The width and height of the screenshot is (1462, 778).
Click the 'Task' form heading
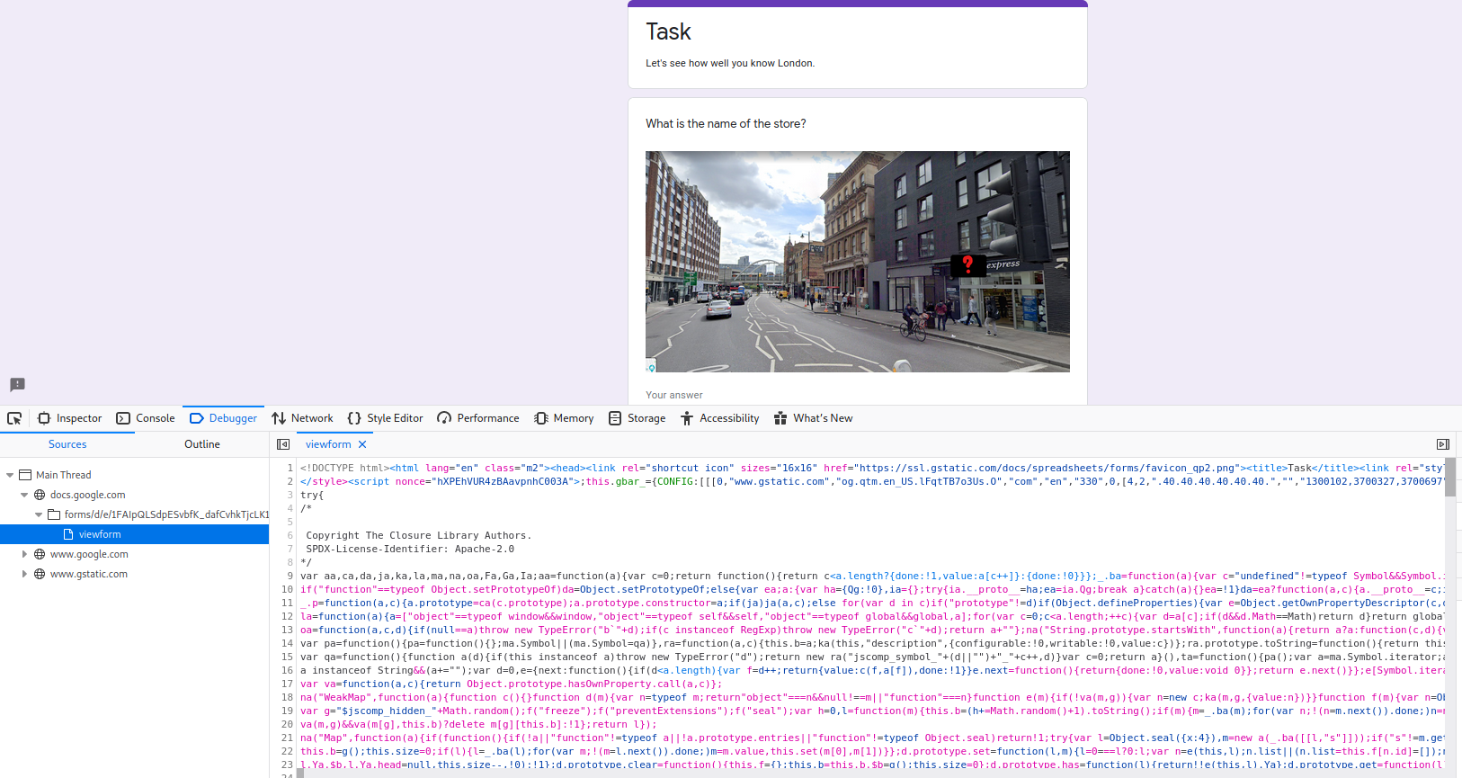click(668, 32)
